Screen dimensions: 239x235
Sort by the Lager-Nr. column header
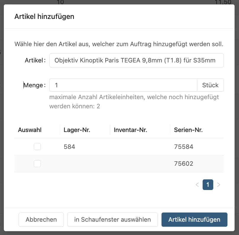tap(77, 130)
